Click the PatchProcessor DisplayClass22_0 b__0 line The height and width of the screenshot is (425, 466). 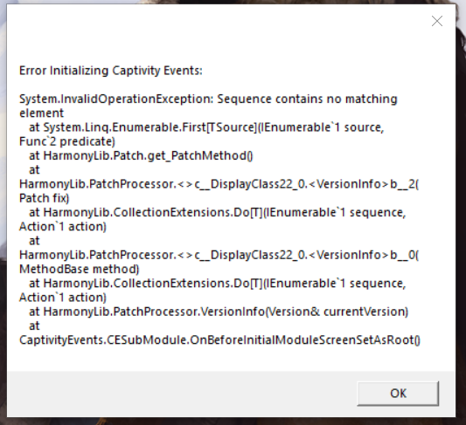click(219, 255)
